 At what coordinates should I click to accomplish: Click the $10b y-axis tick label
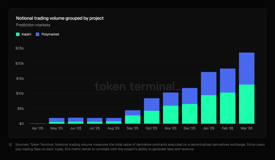coord(20,94)
